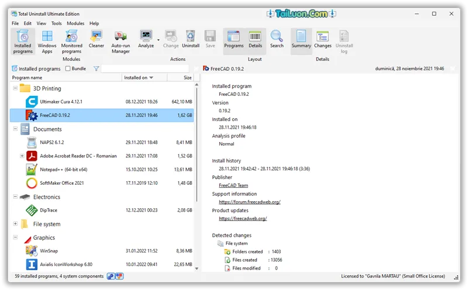Click the Files created icon
The image size is (468, 290).
(227, 260)
